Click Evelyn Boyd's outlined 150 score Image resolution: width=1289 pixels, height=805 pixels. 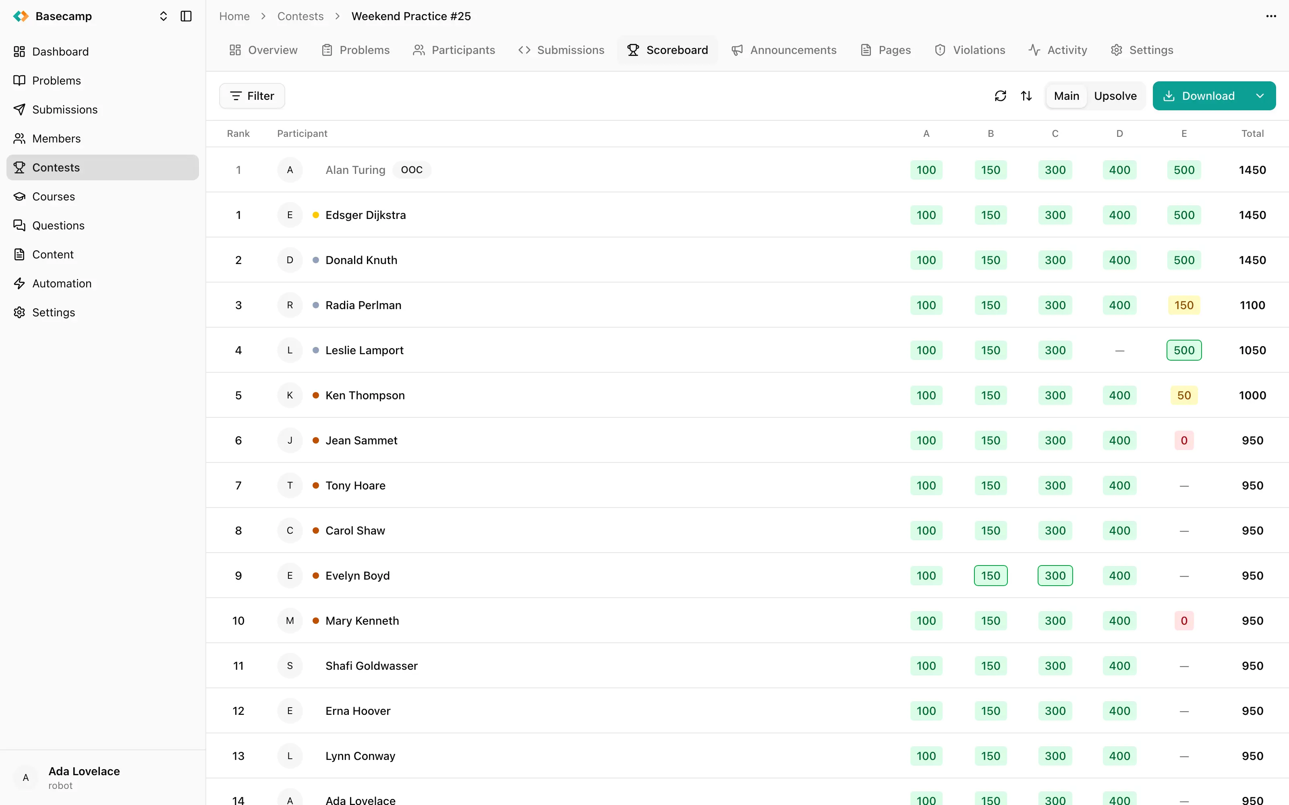coord(991,576)
